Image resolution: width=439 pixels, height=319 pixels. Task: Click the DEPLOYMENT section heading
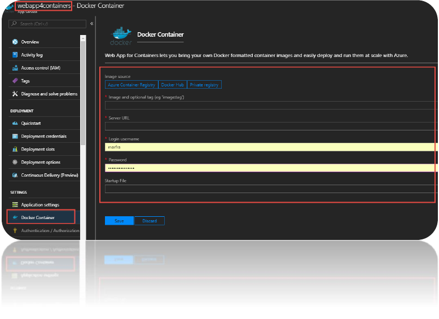22,111
